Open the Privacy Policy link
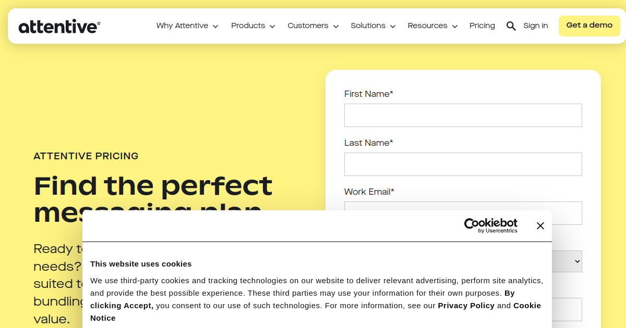Image resolution: width=626 pixels, height=328 pixels. (x=466, y=306)
